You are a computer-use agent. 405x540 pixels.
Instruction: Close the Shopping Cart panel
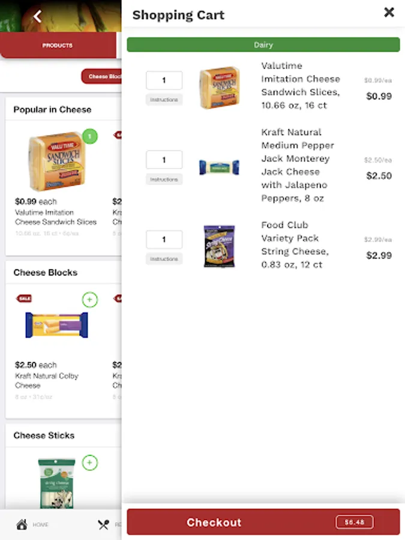click(389, 13)
